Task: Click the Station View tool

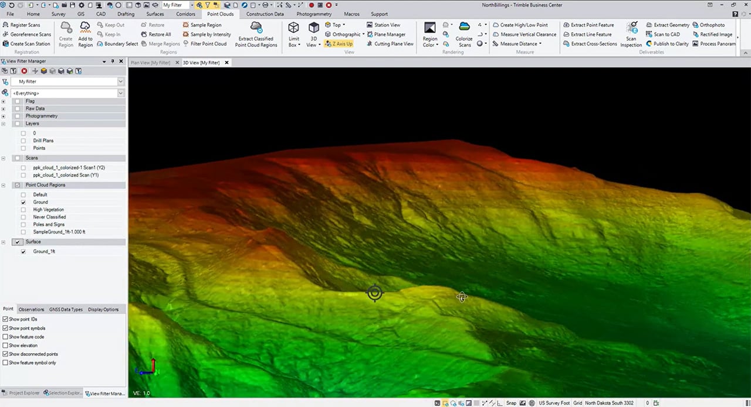Action: pos(383,25)
